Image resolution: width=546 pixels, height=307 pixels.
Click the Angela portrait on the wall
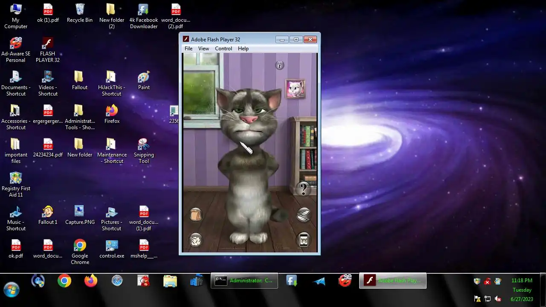(295, 89)
